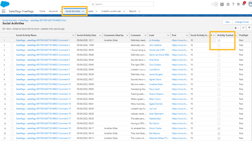Screen dimensions: 252x141
Task: Toggle Activity Tracked for Comment 1
Action: click(219, 40)
